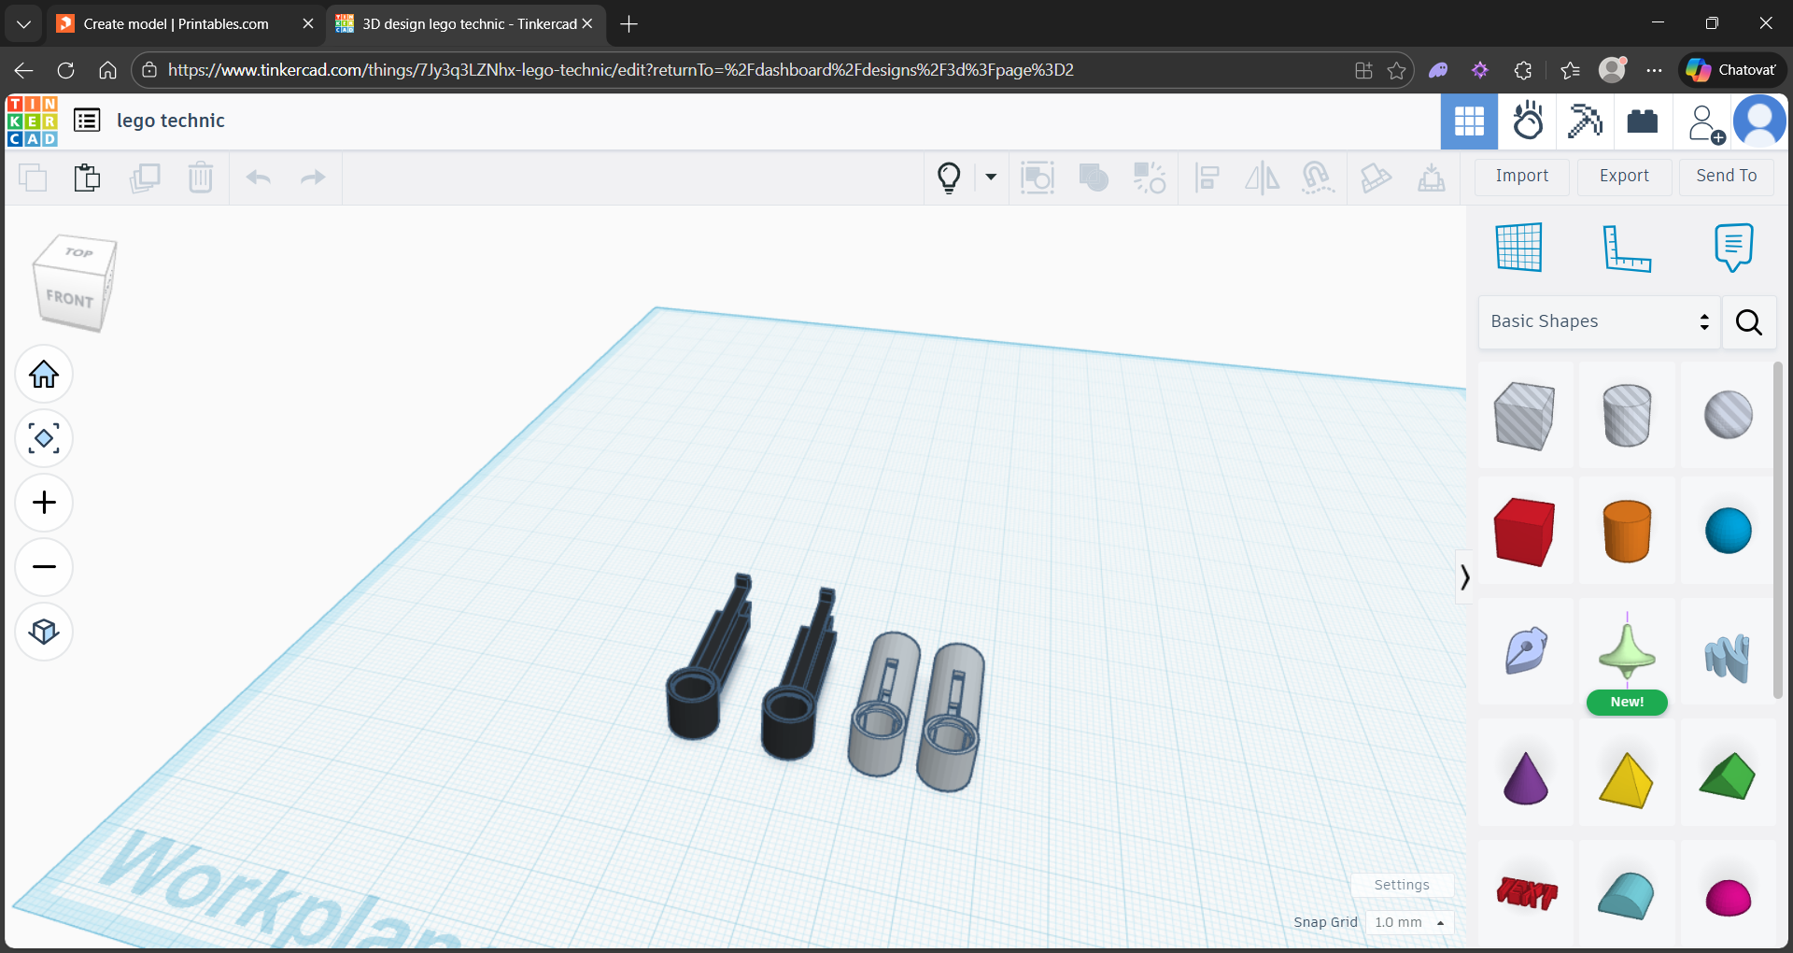The image size is (1793, 953).
Task: Click the shapes search magnifier
Action: (x=1748, y=322)
